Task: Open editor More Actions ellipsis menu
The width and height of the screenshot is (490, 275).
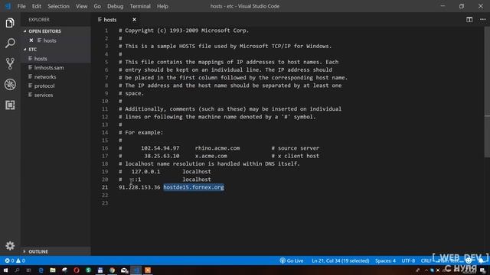Action: (483, 20)
